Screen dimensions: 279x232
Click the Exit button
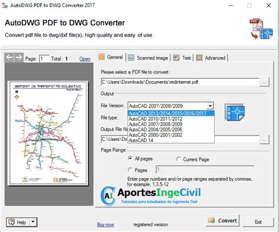(x=258, y=222)
